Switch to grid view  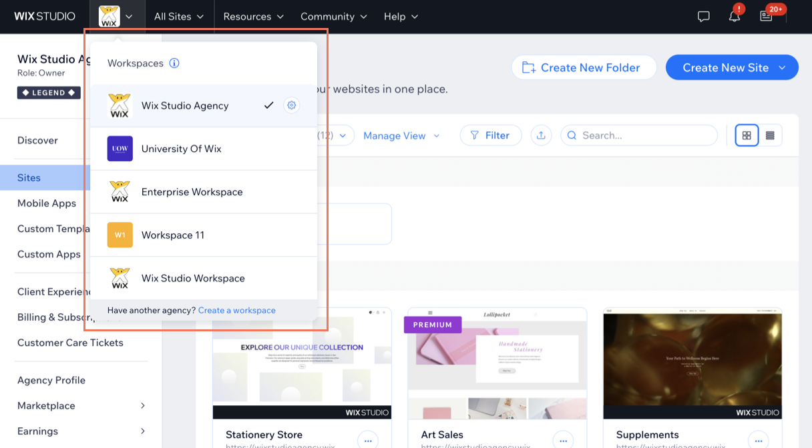747,135
